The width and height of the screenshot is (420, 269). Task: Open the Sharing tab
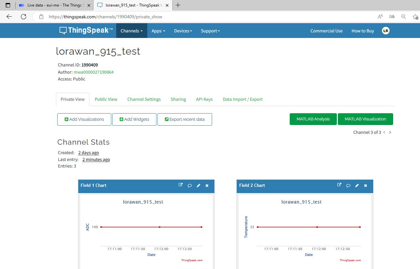[178, 99]
